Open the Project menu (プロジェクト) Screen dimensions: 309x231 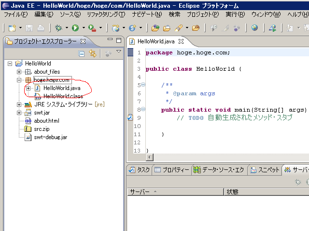(203, 14)
